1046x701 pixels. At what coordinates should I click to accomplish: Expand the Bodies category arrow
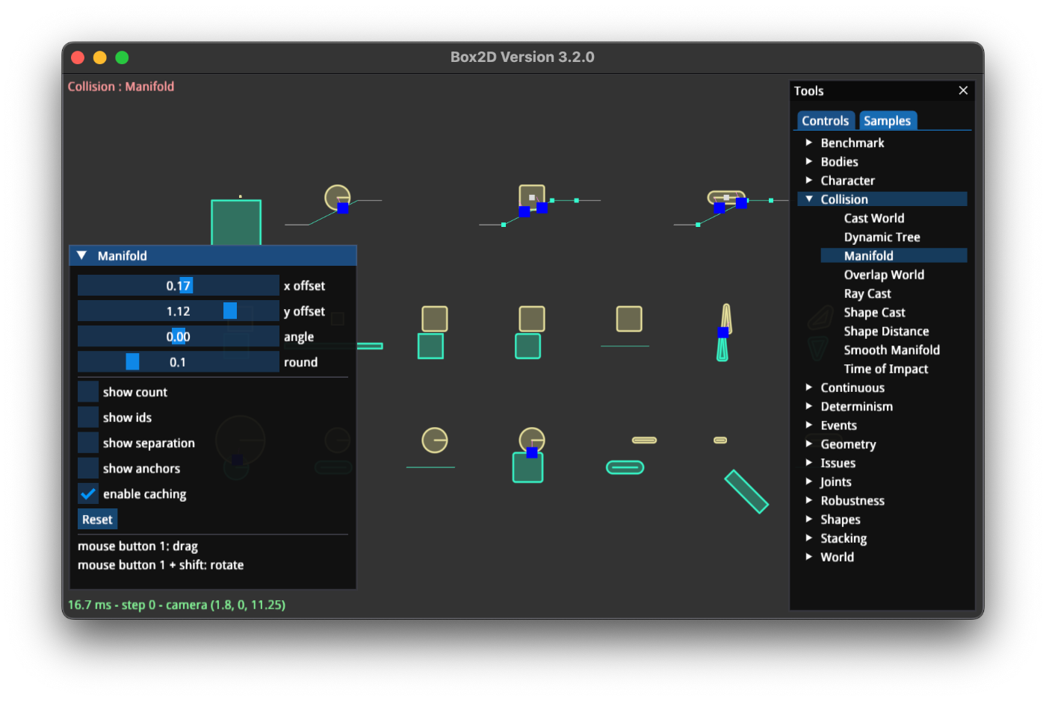808,161
